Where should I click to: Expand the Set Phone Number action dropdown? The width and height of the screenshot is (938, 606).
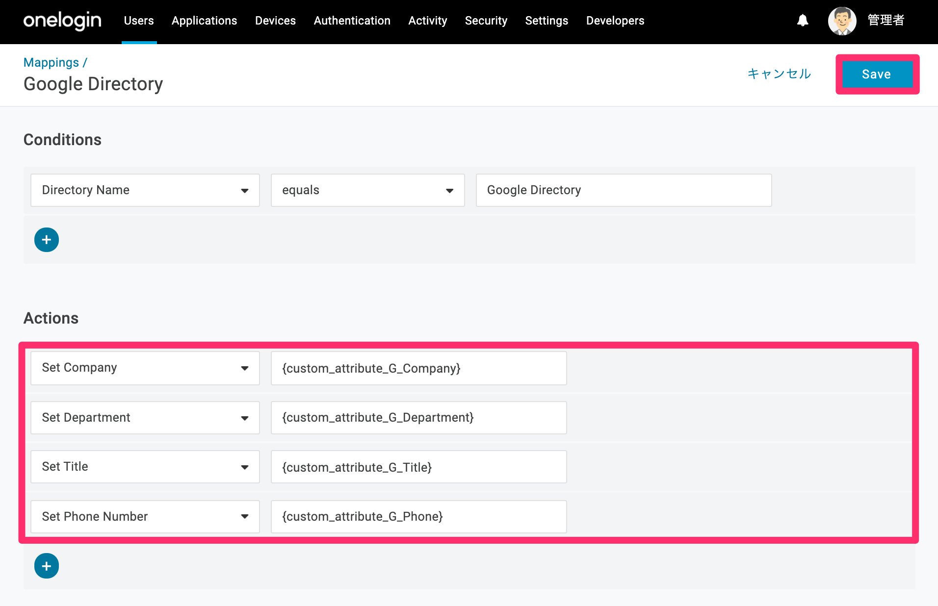coord(145,517)
